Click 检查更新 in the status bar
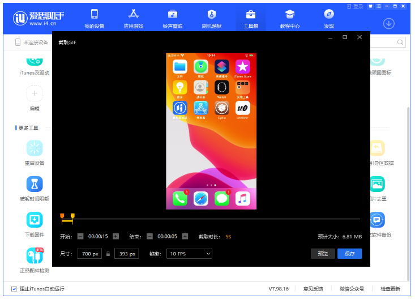 391,289
